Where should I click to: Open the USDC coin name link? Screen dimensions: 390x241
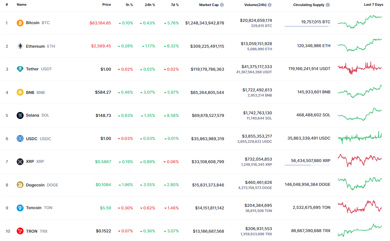point(32,139)
